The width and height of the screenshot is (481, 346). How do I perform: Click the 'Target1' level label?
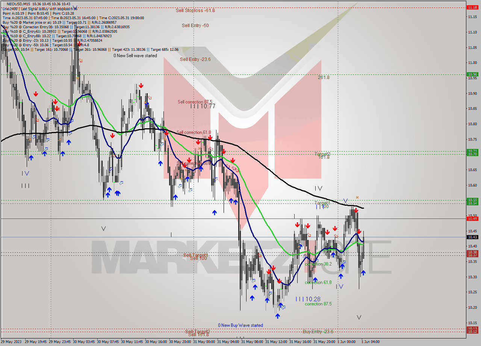(322, 203)
